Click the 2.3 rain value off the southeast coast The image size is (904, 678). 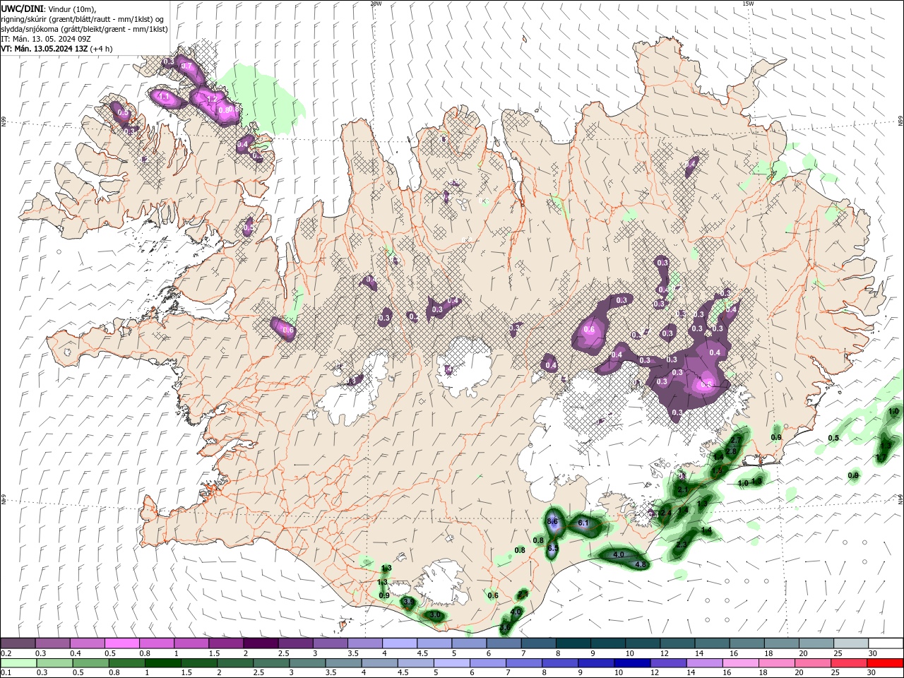(681, 545)
